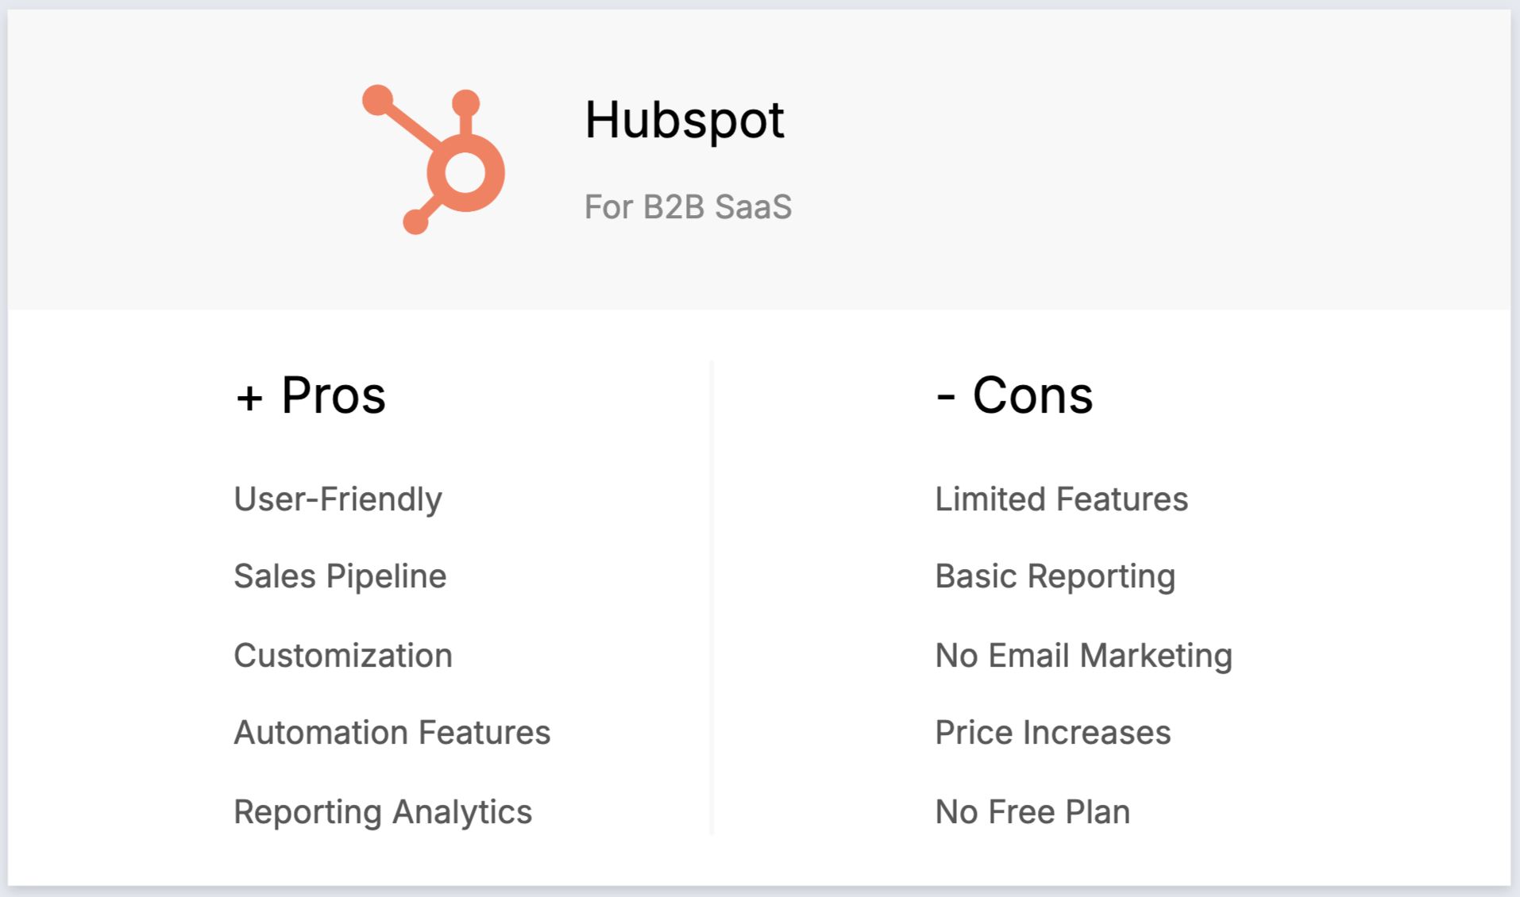Image resolution: width=1520 pixels, height=897 pixels.
Task: Click Reporting Analytics in Pros list
Action: (383, 812)
